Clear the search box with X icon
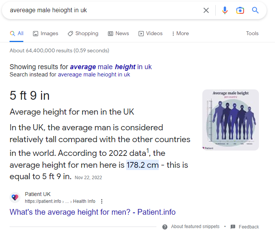This screenshot has height=230, width=275. pyautogui.click(x=206, y=10)
